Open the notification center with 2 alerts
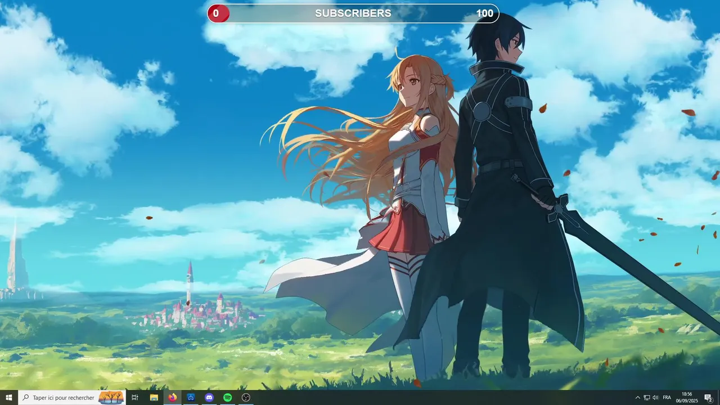Screen dimensions: 720x405 tap(708, 398)
